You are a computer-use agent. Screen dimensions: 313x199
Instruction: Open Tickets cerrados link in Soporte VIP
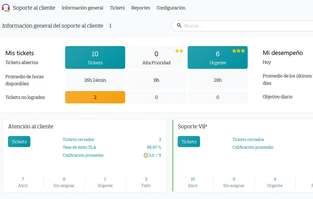click(248, 139)
